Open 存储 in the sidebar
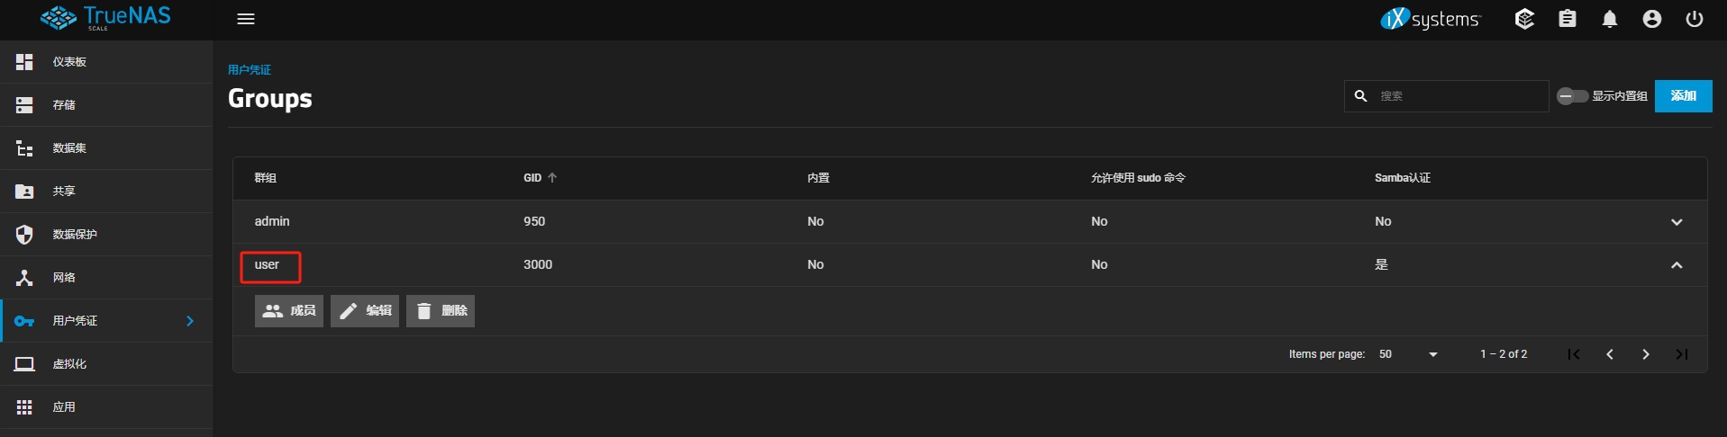The height and width of the screenshot is (437, 1727). coord(64,105)
